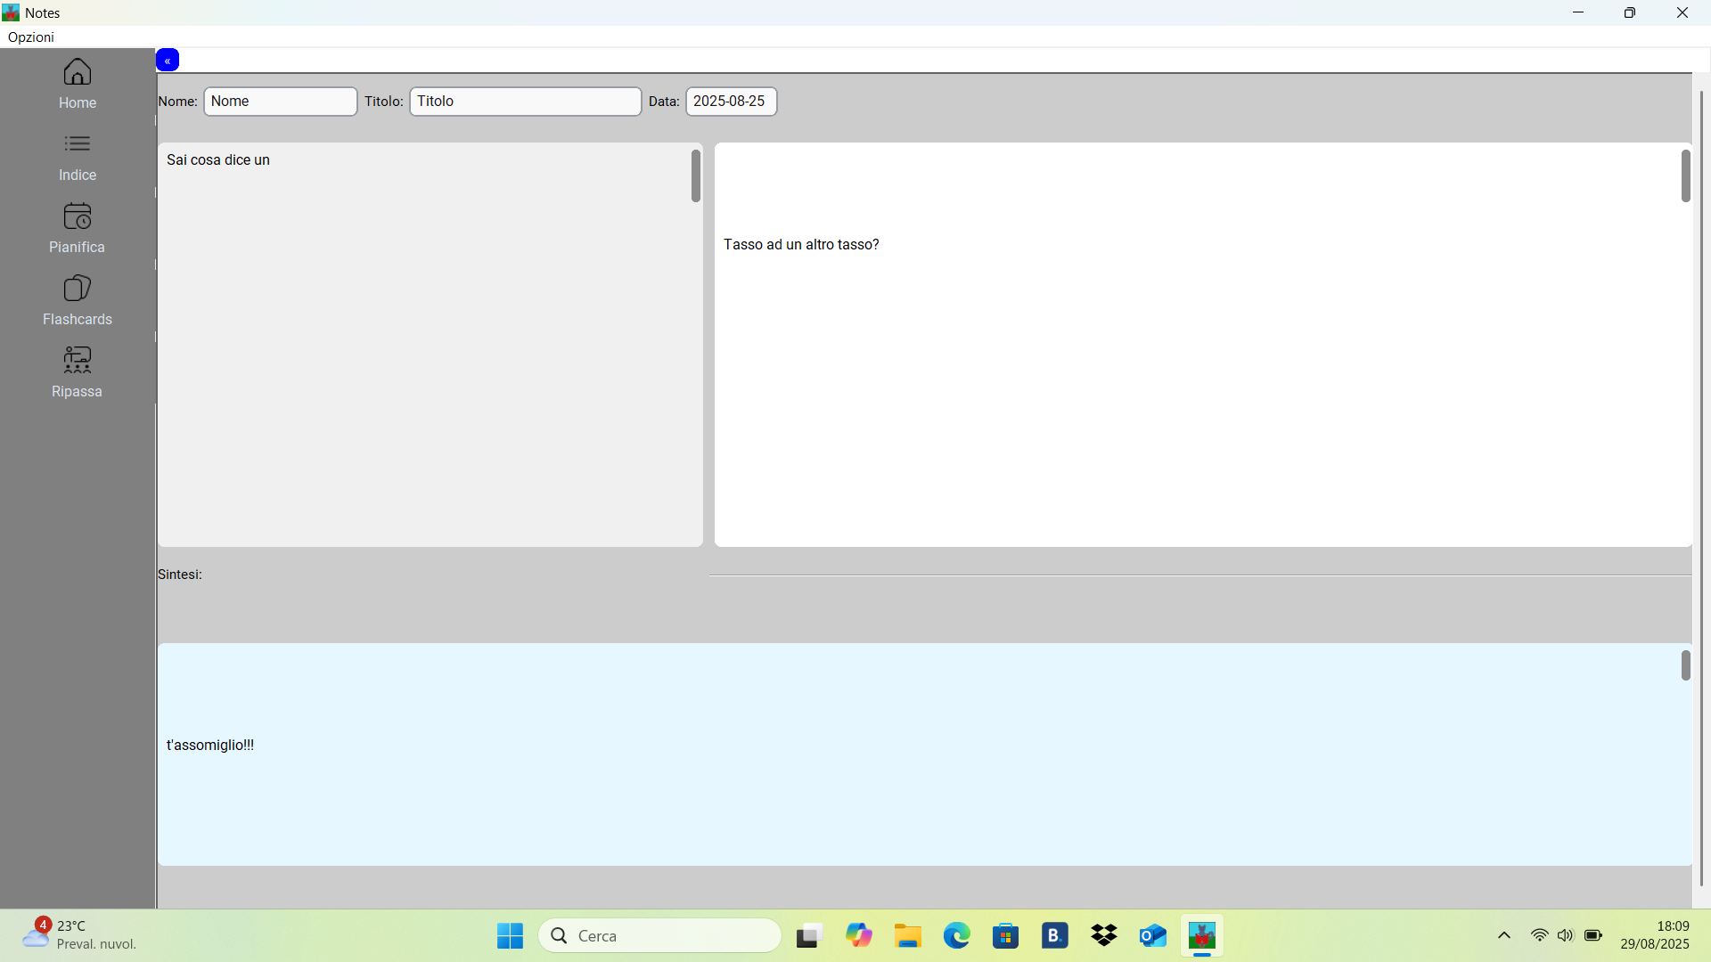The height and width of the screenshot is (962, 1711).
Task: Click the Sintesi pane scrollbar
Action: coord(1686,665)
